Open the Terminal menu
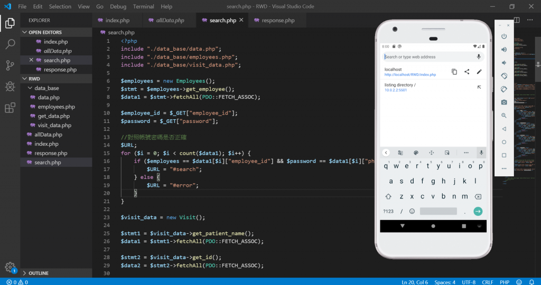This screenshot has height=285, width=541. pos(144,6)
